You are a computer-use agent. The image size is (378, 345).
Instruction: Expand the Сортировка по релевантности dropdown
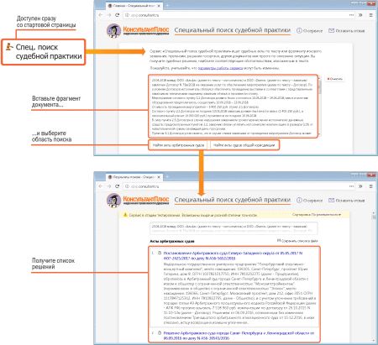317,215
